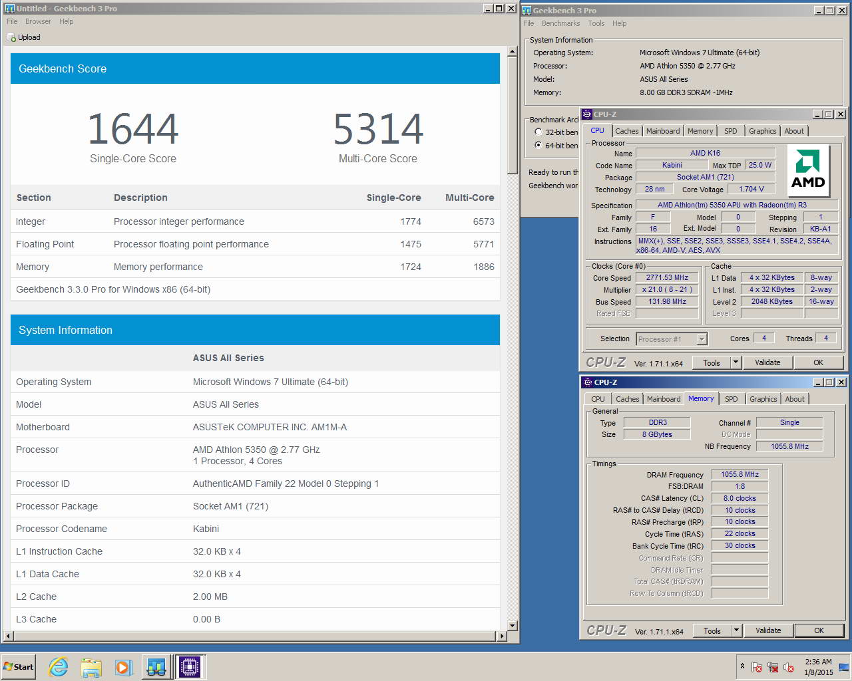
Task: Switch to SPD tab in top CPU-Z
Action: (731, 131)
